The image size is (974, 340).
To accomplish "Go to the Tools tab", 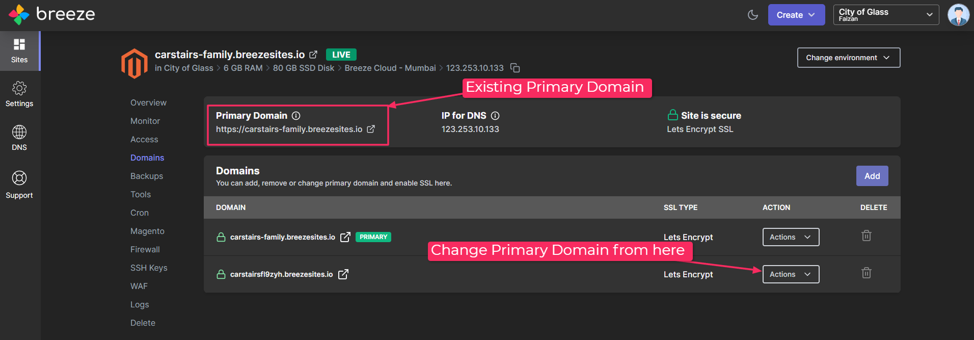I will coord(141,194).
